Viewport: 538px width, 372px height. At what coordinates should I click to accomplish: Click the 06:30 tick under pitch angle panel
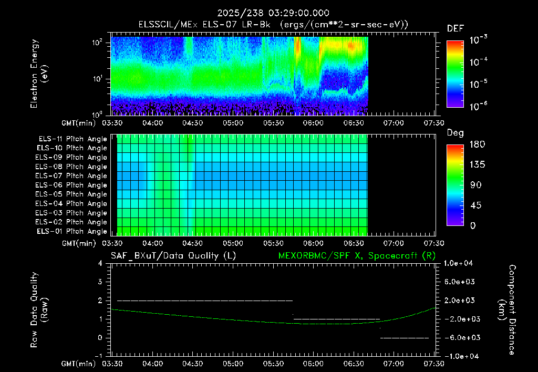tap(354, 243)
